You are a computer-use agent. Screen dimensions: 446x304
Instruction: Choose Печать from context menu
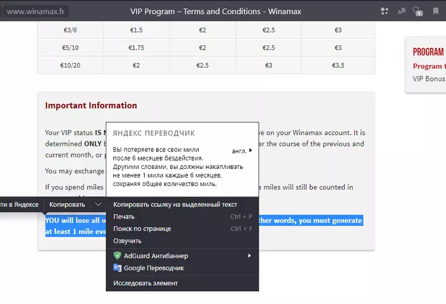[182, 217]
